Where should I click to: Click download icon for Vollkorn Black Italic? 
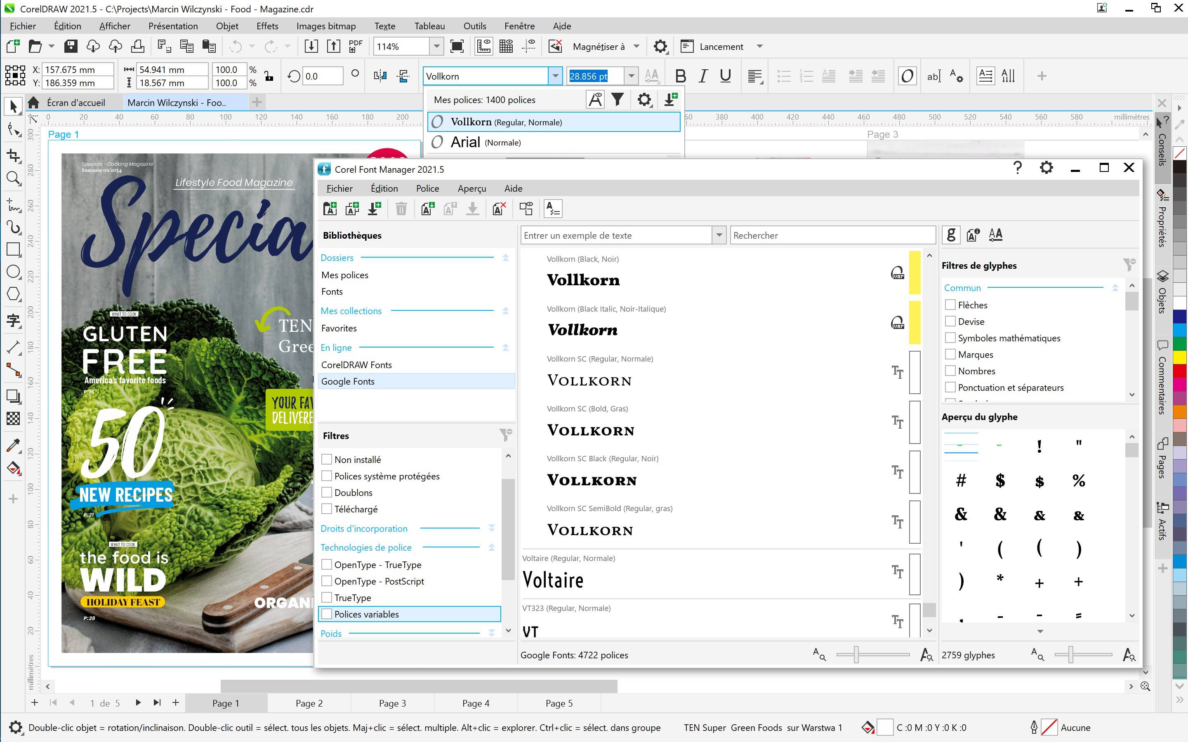897,323
